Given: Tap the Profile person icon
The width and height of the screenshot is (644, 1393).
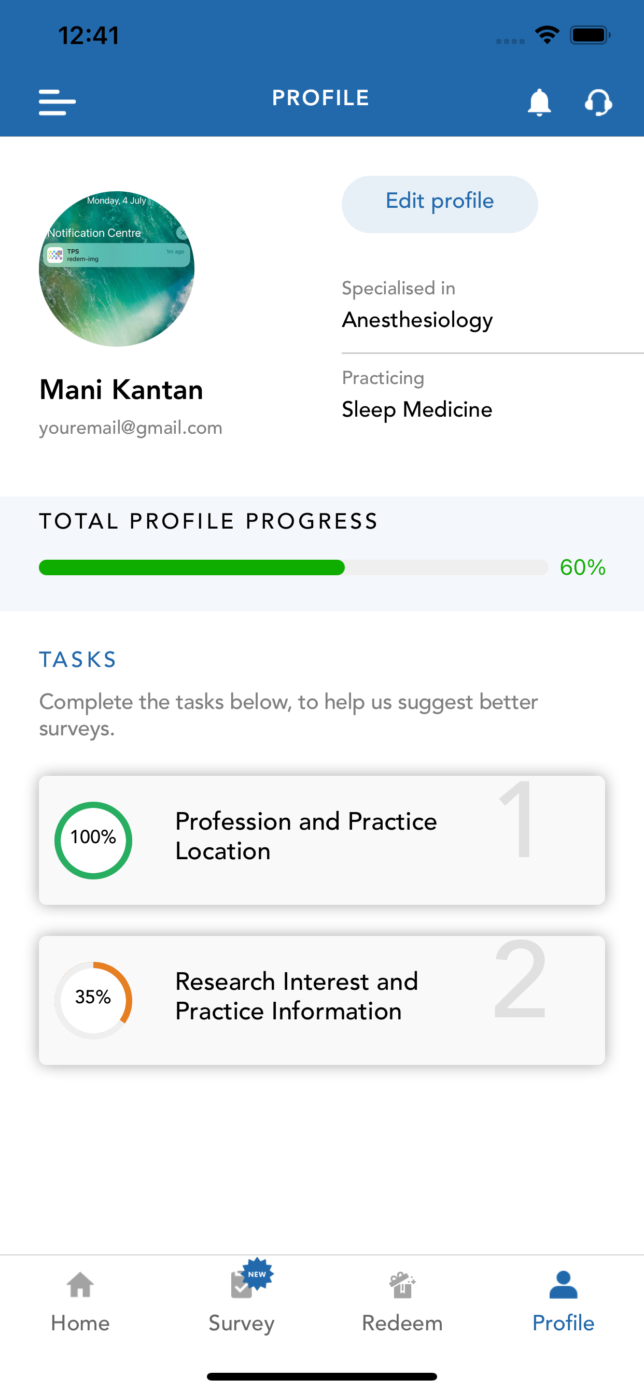Looking at the screenshot, I should pos(563,1285).
